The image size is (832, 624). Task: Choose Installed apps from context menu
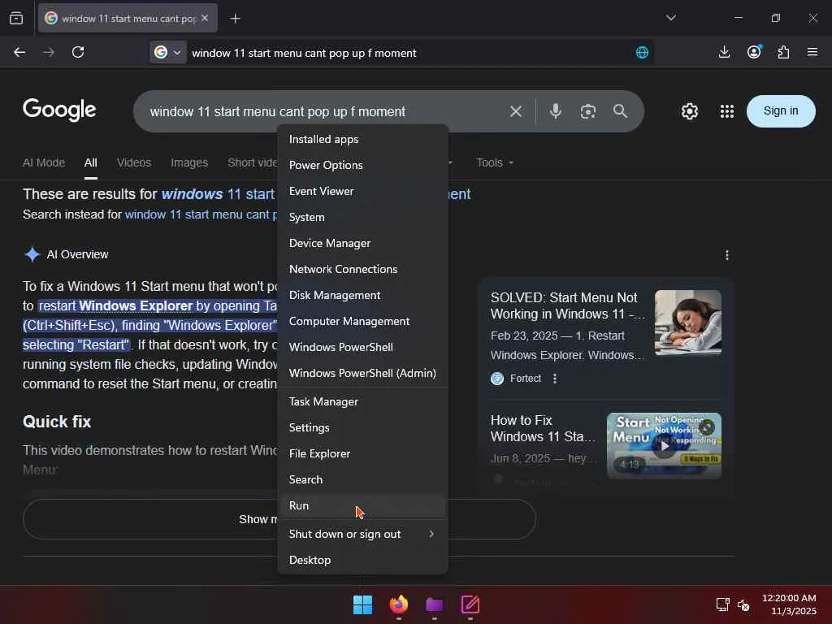[362, 139]
